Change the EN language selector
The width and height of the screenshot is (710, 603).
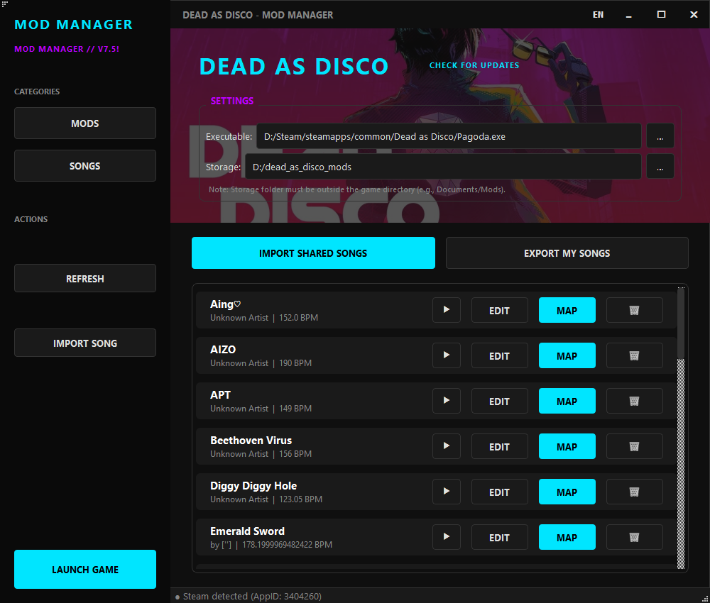pos(598,14)
